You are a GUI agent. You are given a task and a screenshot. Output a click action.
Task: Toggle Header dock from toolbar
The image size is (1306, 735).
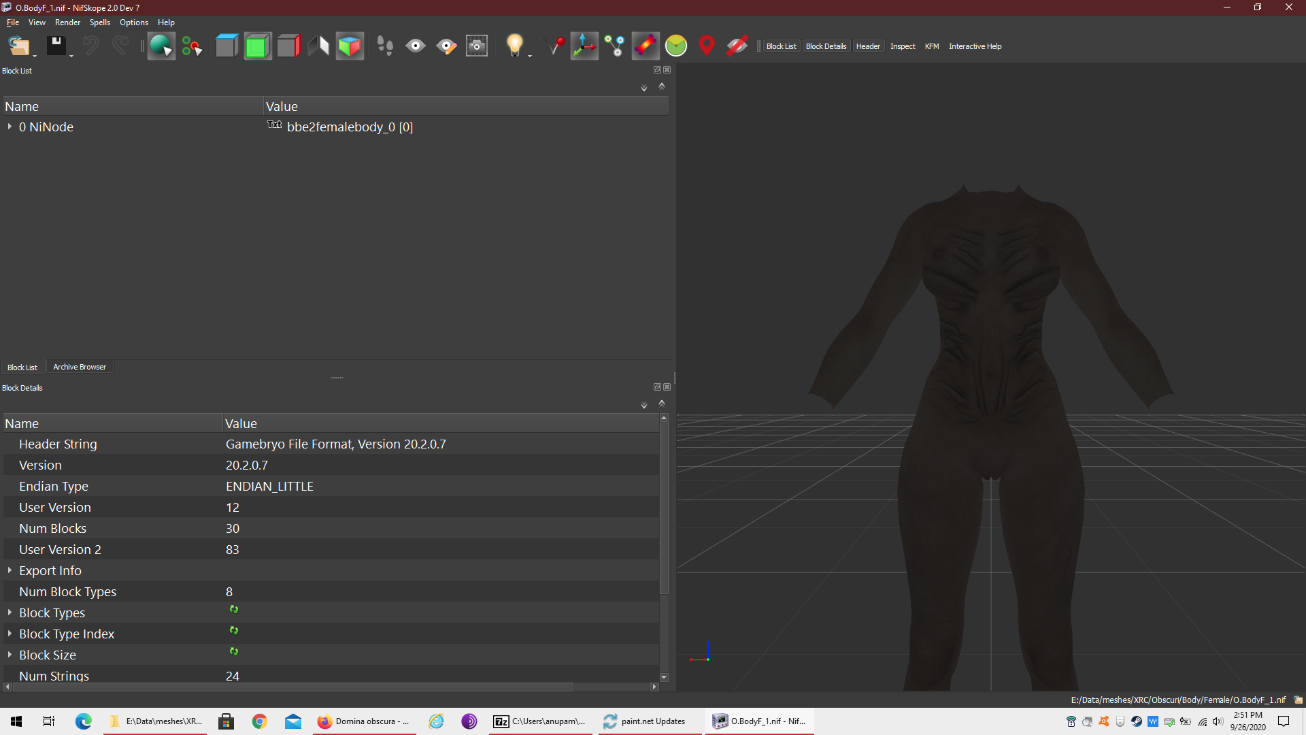(868, 46)
